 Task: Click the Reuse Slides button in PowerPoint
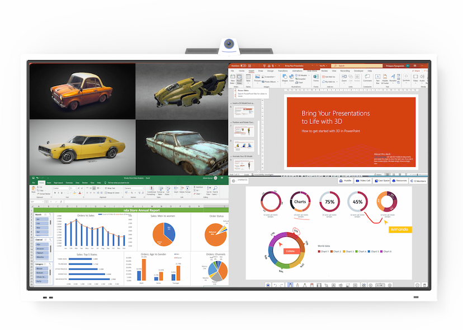point(239,80)
